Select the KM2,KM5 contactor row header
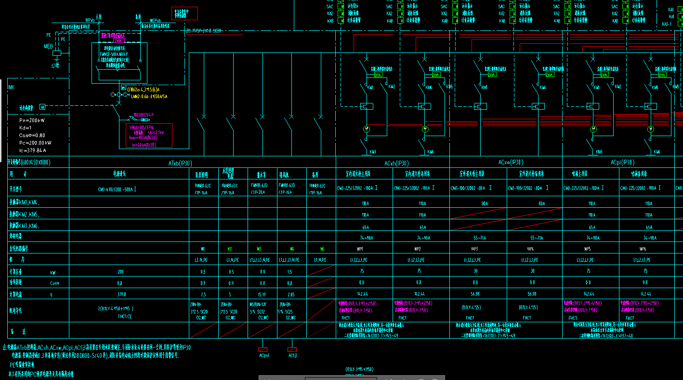 click(24, 214)
